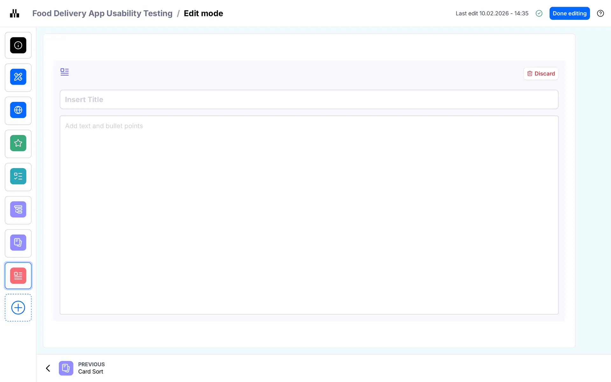Select the purple tree test block

click(18, 209)
